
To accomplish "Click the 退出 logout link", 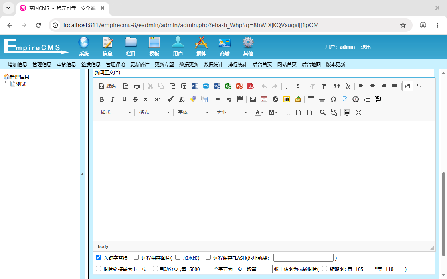I will coord(366,47).
